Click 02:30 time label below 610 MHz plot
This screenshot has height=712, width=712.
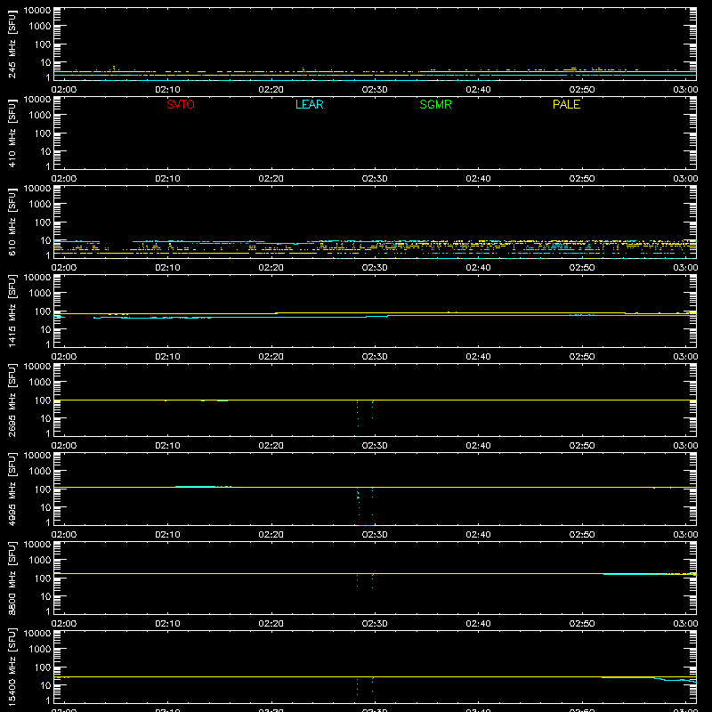(x=375, y=268)
